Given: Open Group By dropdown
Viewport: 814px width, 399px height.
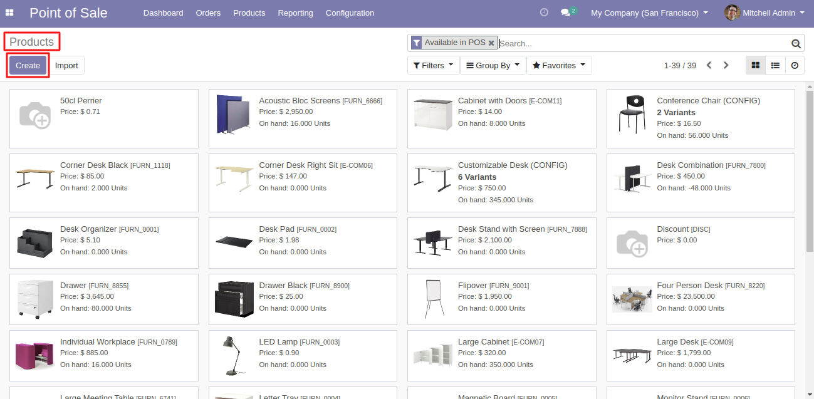Looking at the screenshot, I should [493, 65].
